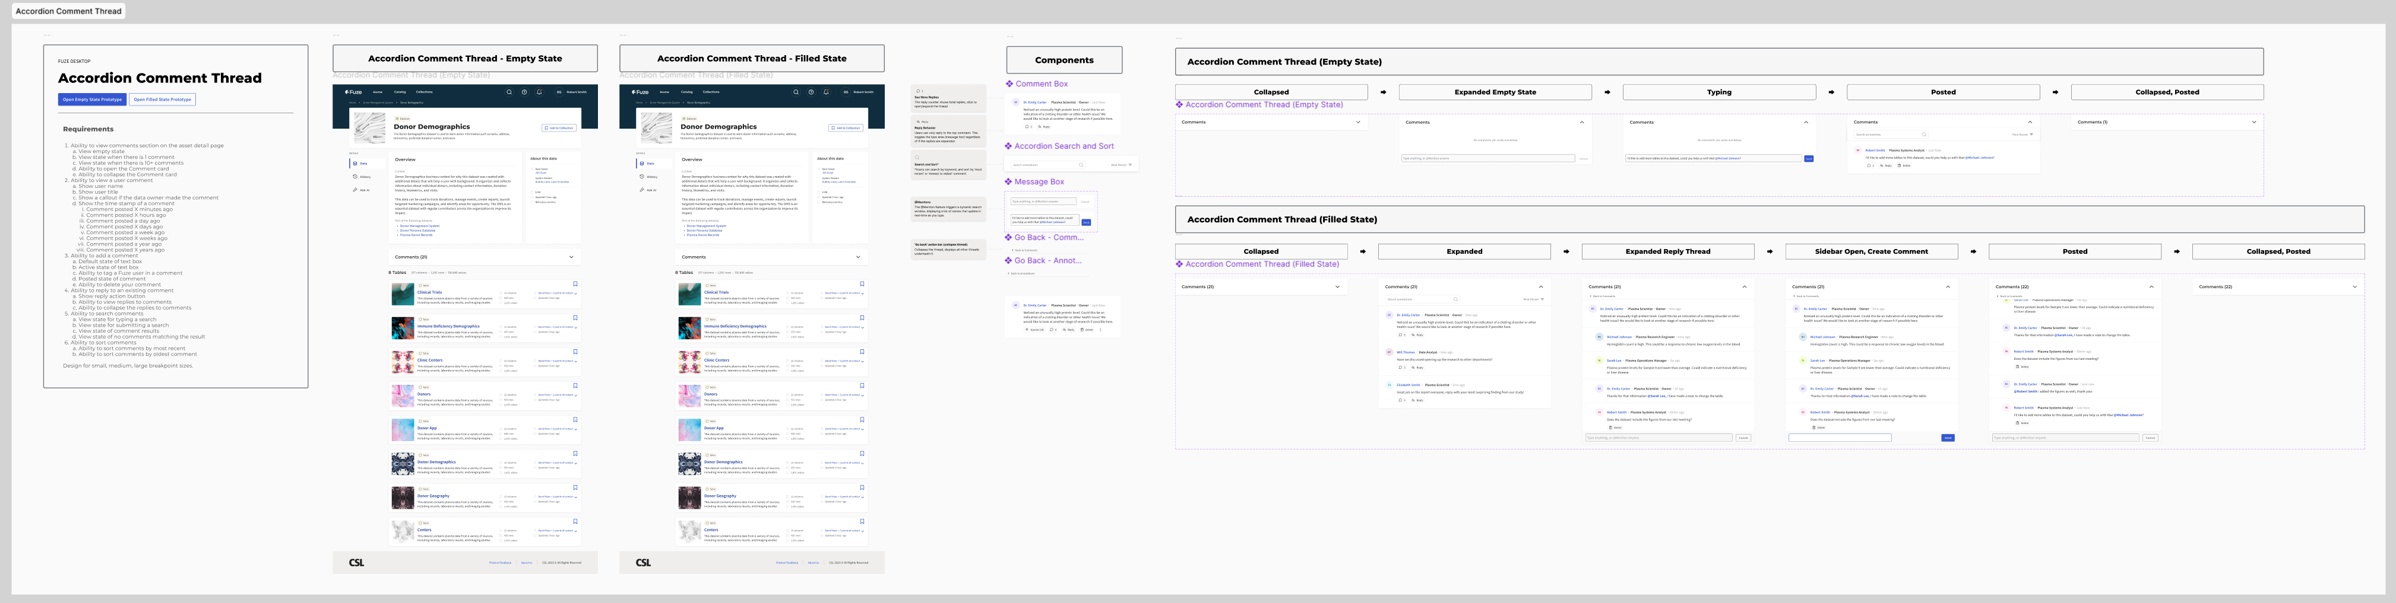
Task: Click the Upvote icon on the comment footer
Action: point(1028,329)
